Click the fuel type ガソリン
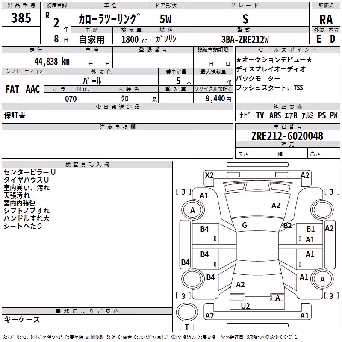 coord(166,39)
